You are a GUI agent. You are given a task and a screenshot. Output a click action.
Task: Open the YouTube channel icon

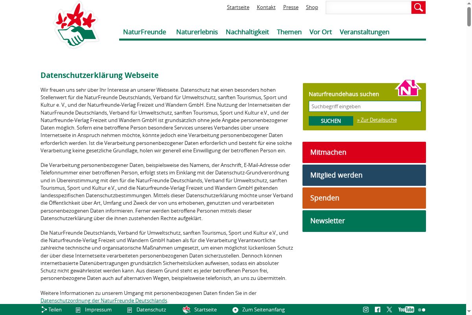coord(406,309)
